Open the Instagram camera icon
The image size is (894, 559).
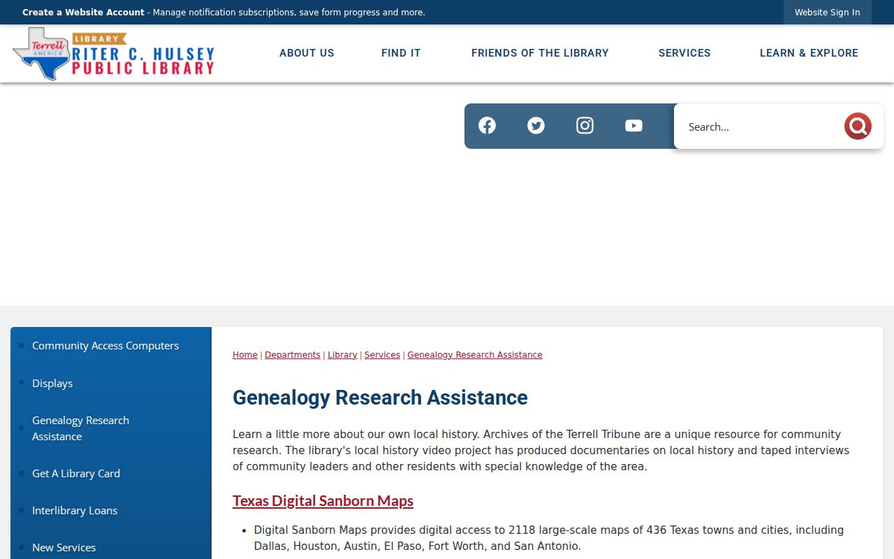point(585,126)
